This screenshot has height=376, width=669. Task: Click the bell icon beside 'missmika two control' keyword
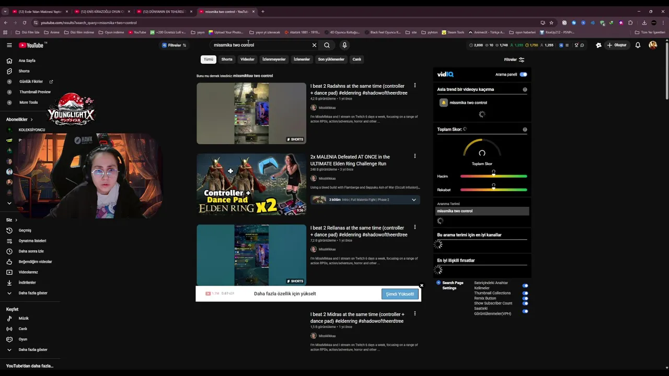443,103
